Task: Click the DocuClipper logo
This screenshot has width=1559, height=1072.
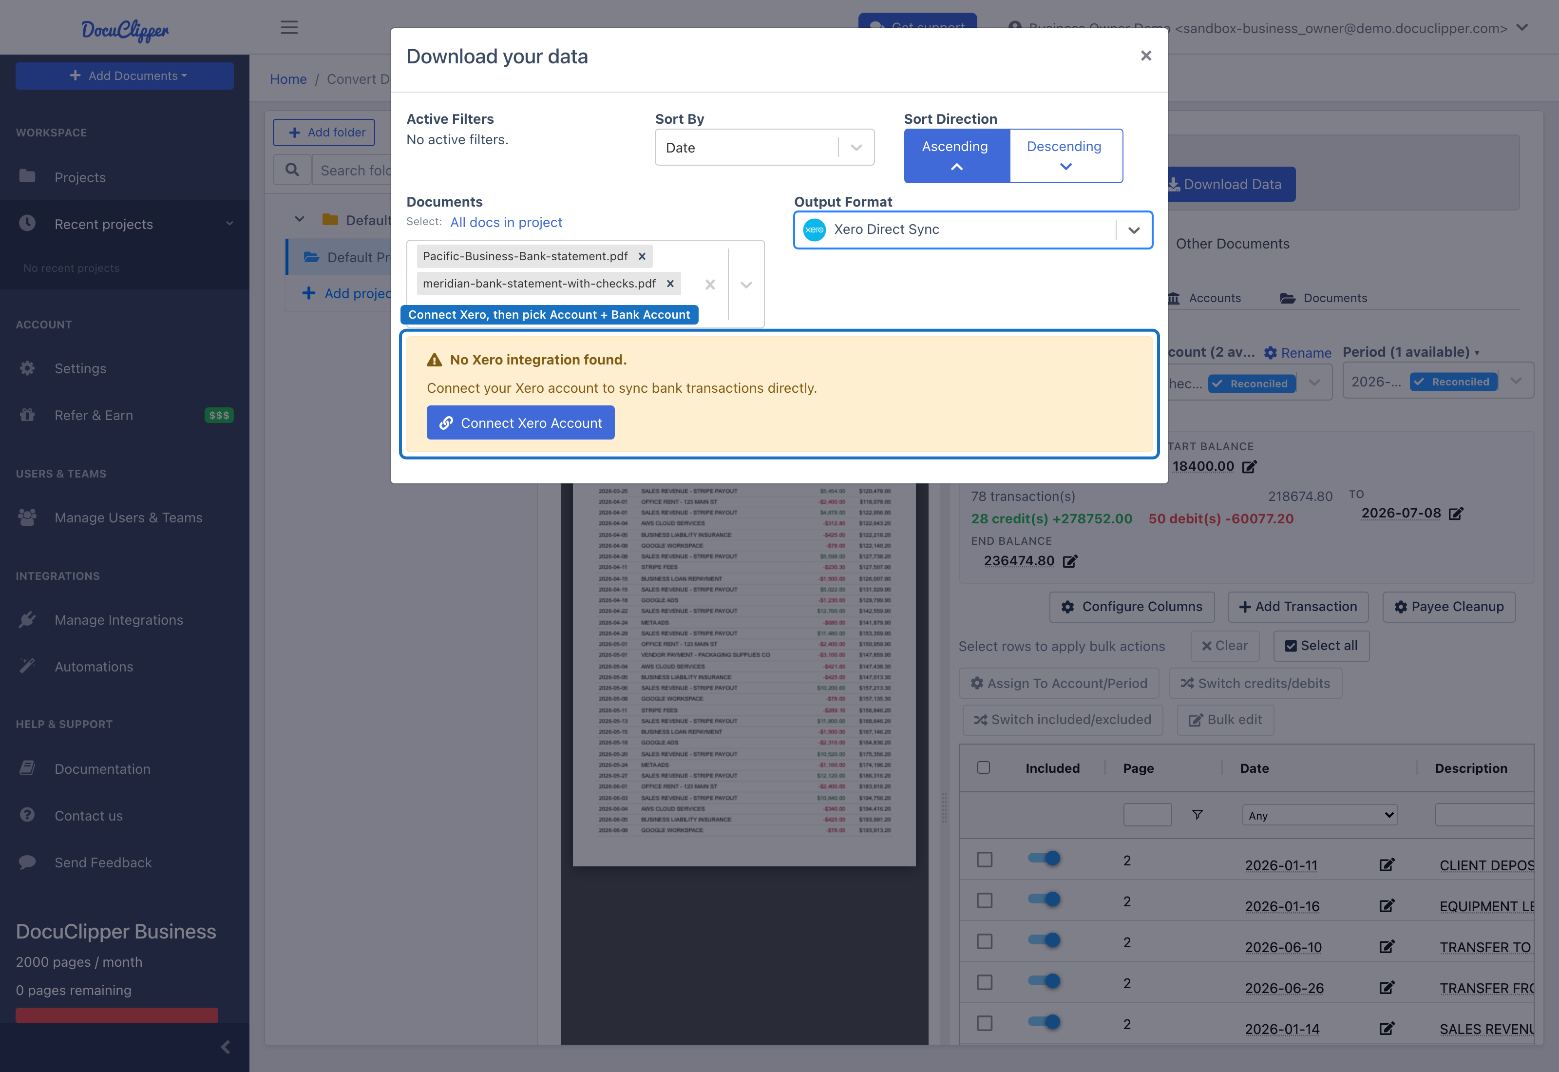Action: pyautogui.click(x=125, y=30)
